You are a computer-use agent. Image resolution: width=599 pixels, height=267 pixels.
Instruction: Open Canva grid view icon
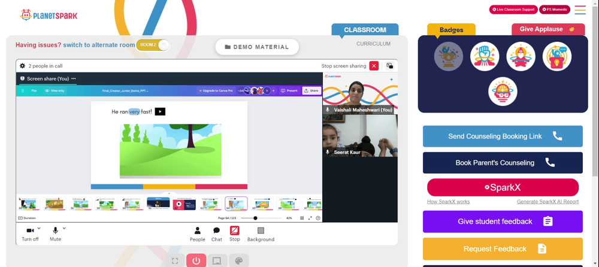click(x=302, y=218)
